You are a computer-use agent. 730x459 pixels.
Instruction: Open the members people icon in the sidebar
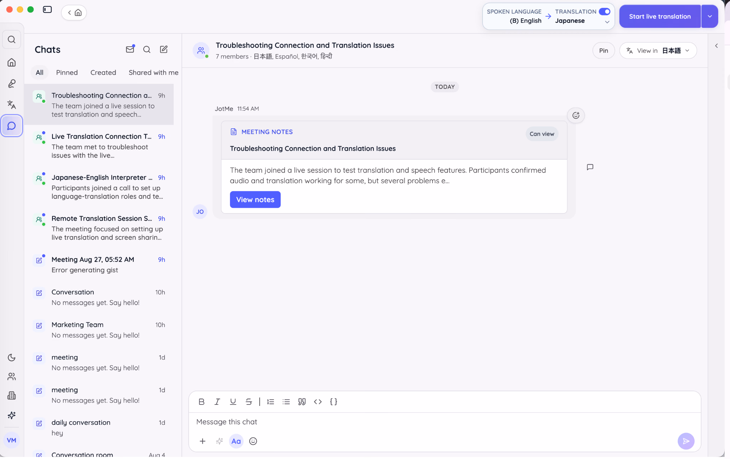pyautogui.click(x=11, y=376)
